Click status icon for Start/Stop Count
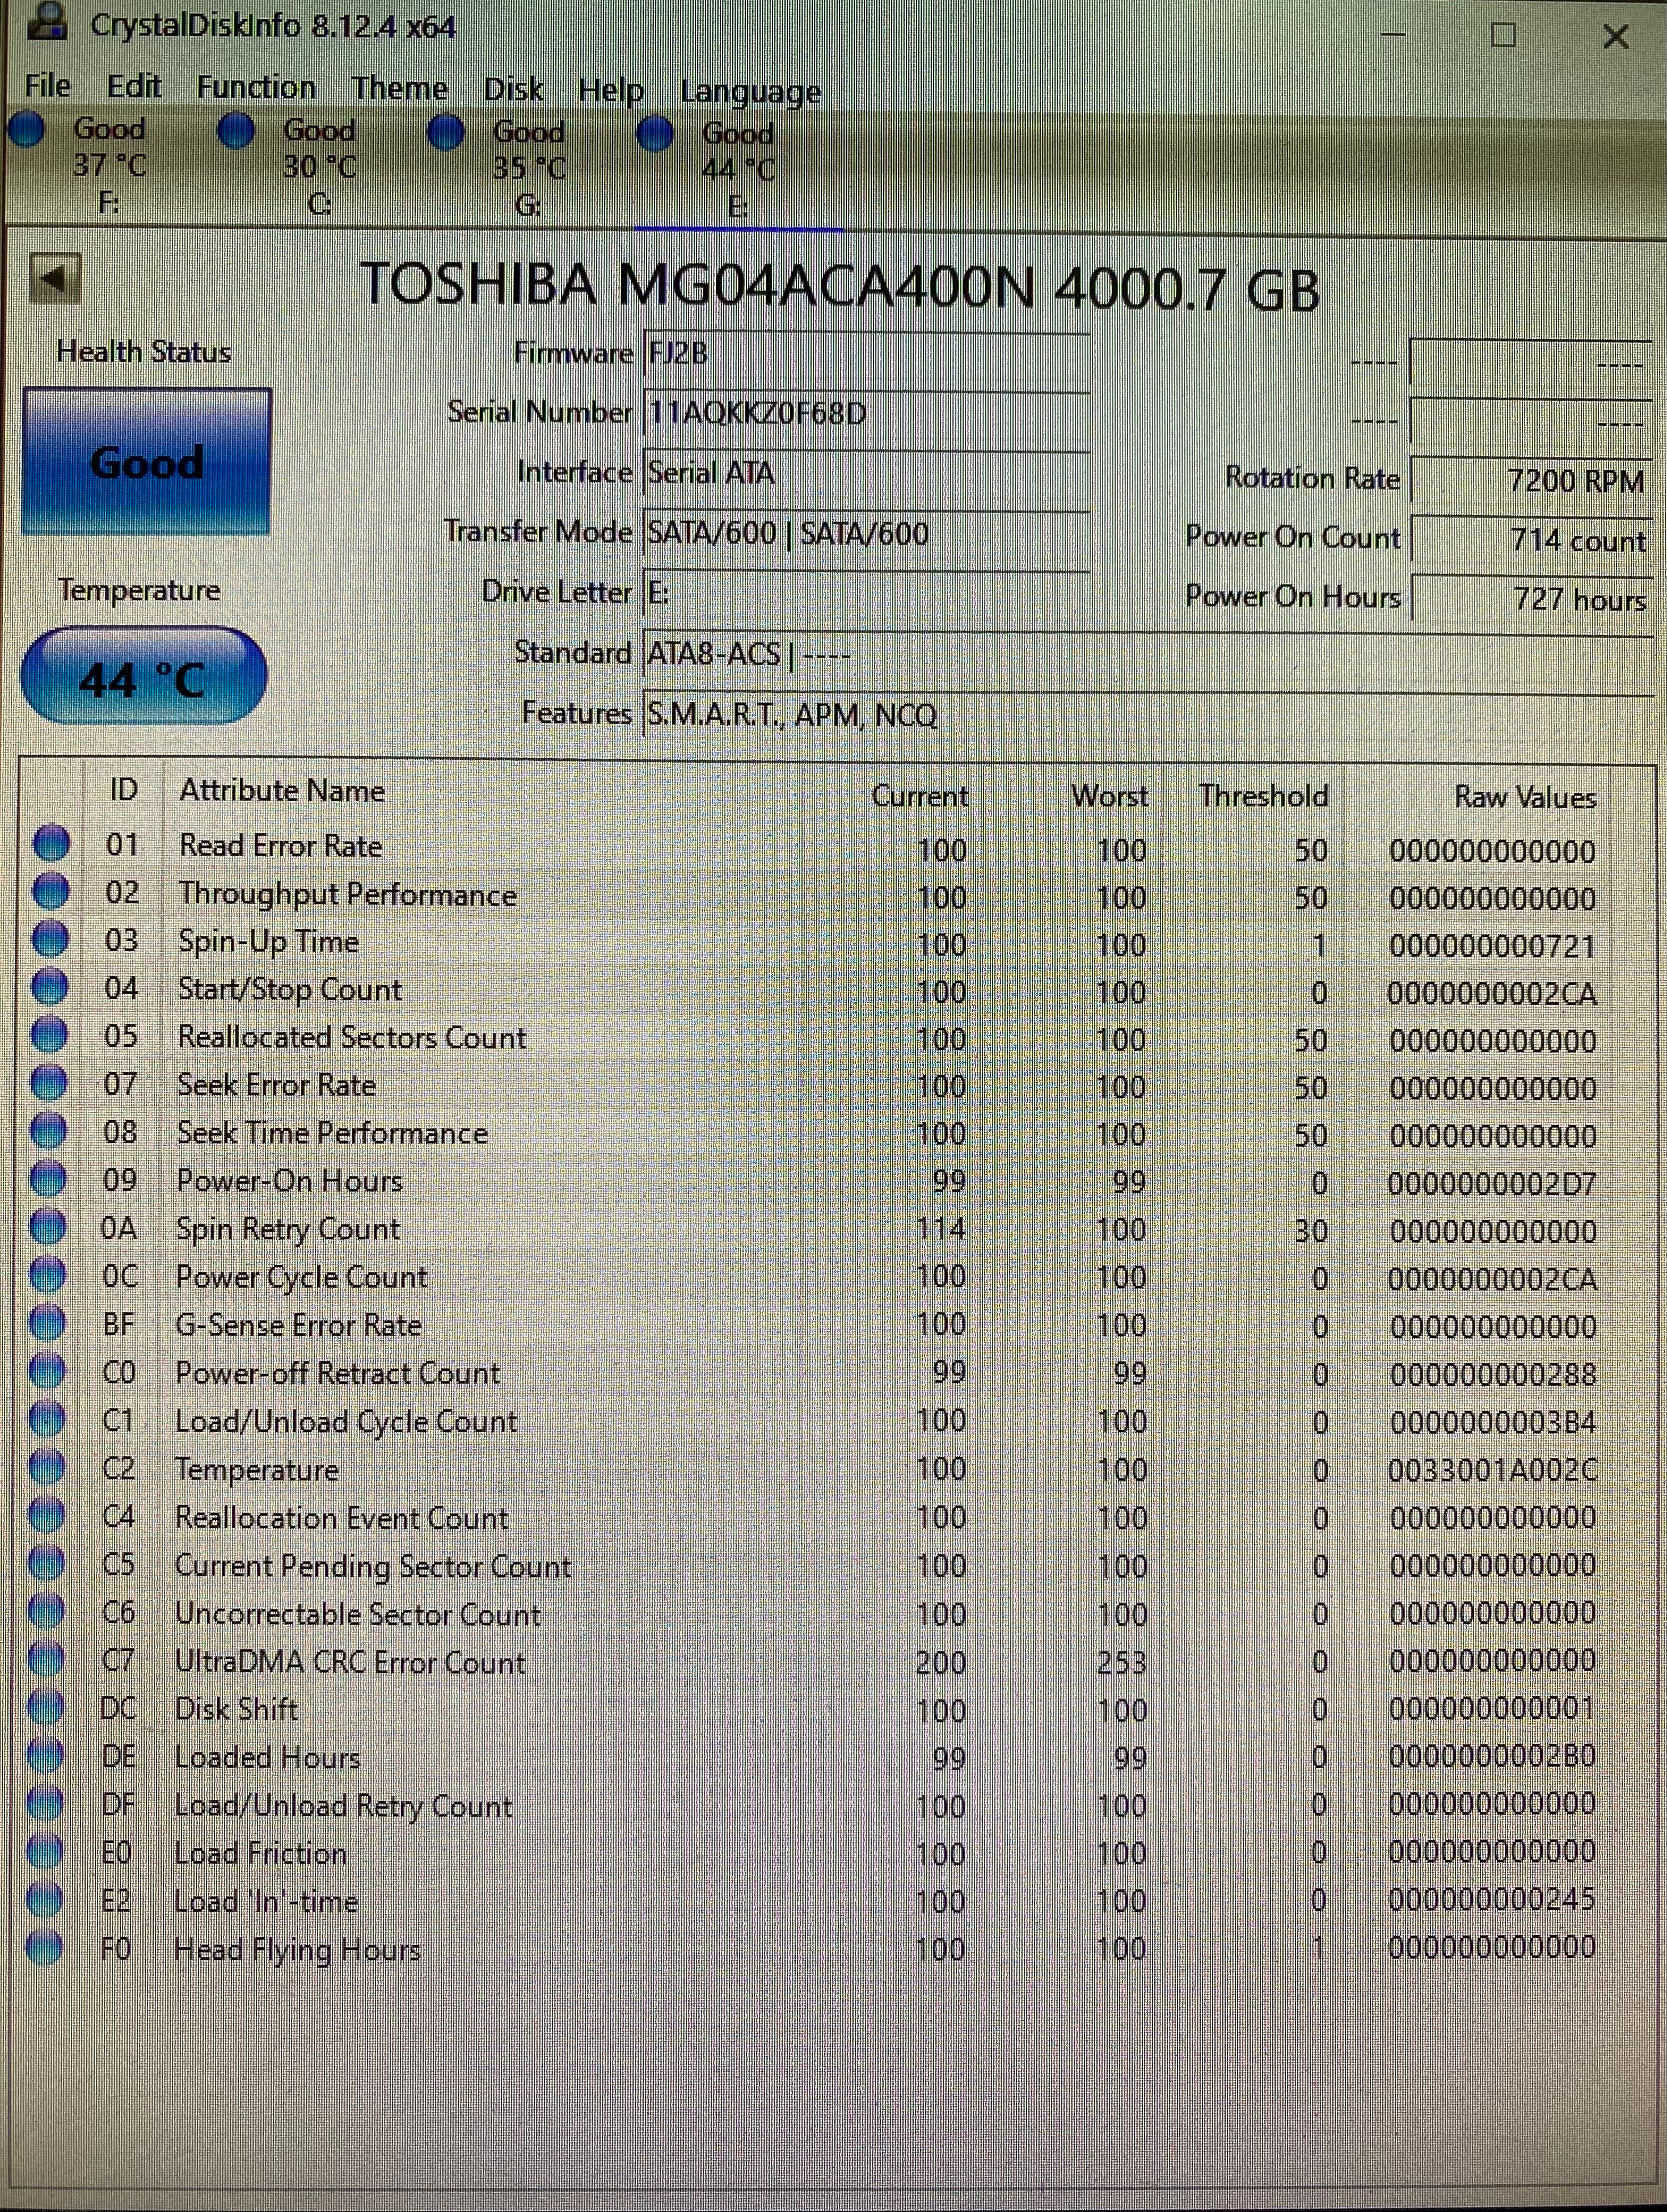The width and height of the screenshot is (1667, 2212). (x=50, y=986)
